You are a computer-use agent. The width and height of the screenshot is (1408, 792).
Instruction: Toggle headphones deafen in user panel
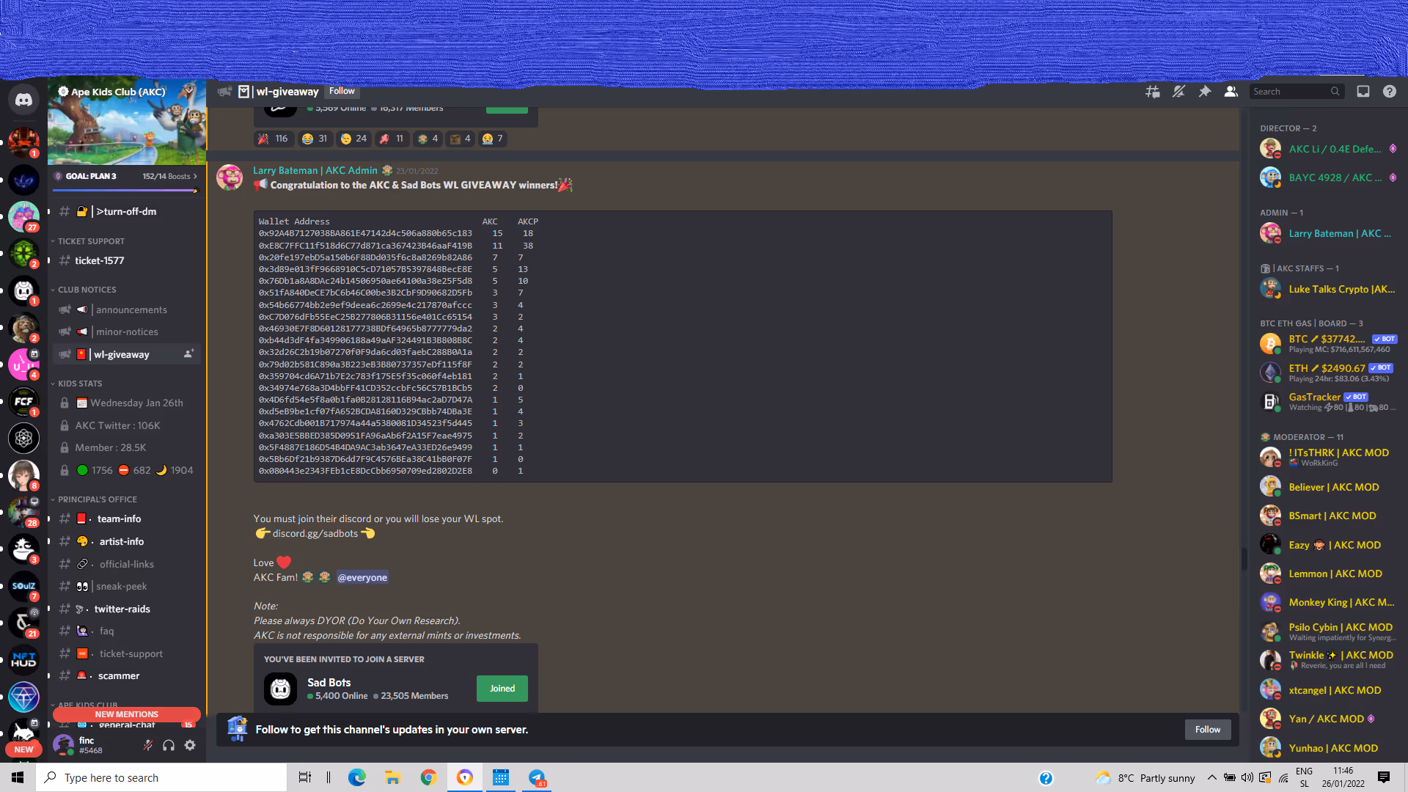169,746
